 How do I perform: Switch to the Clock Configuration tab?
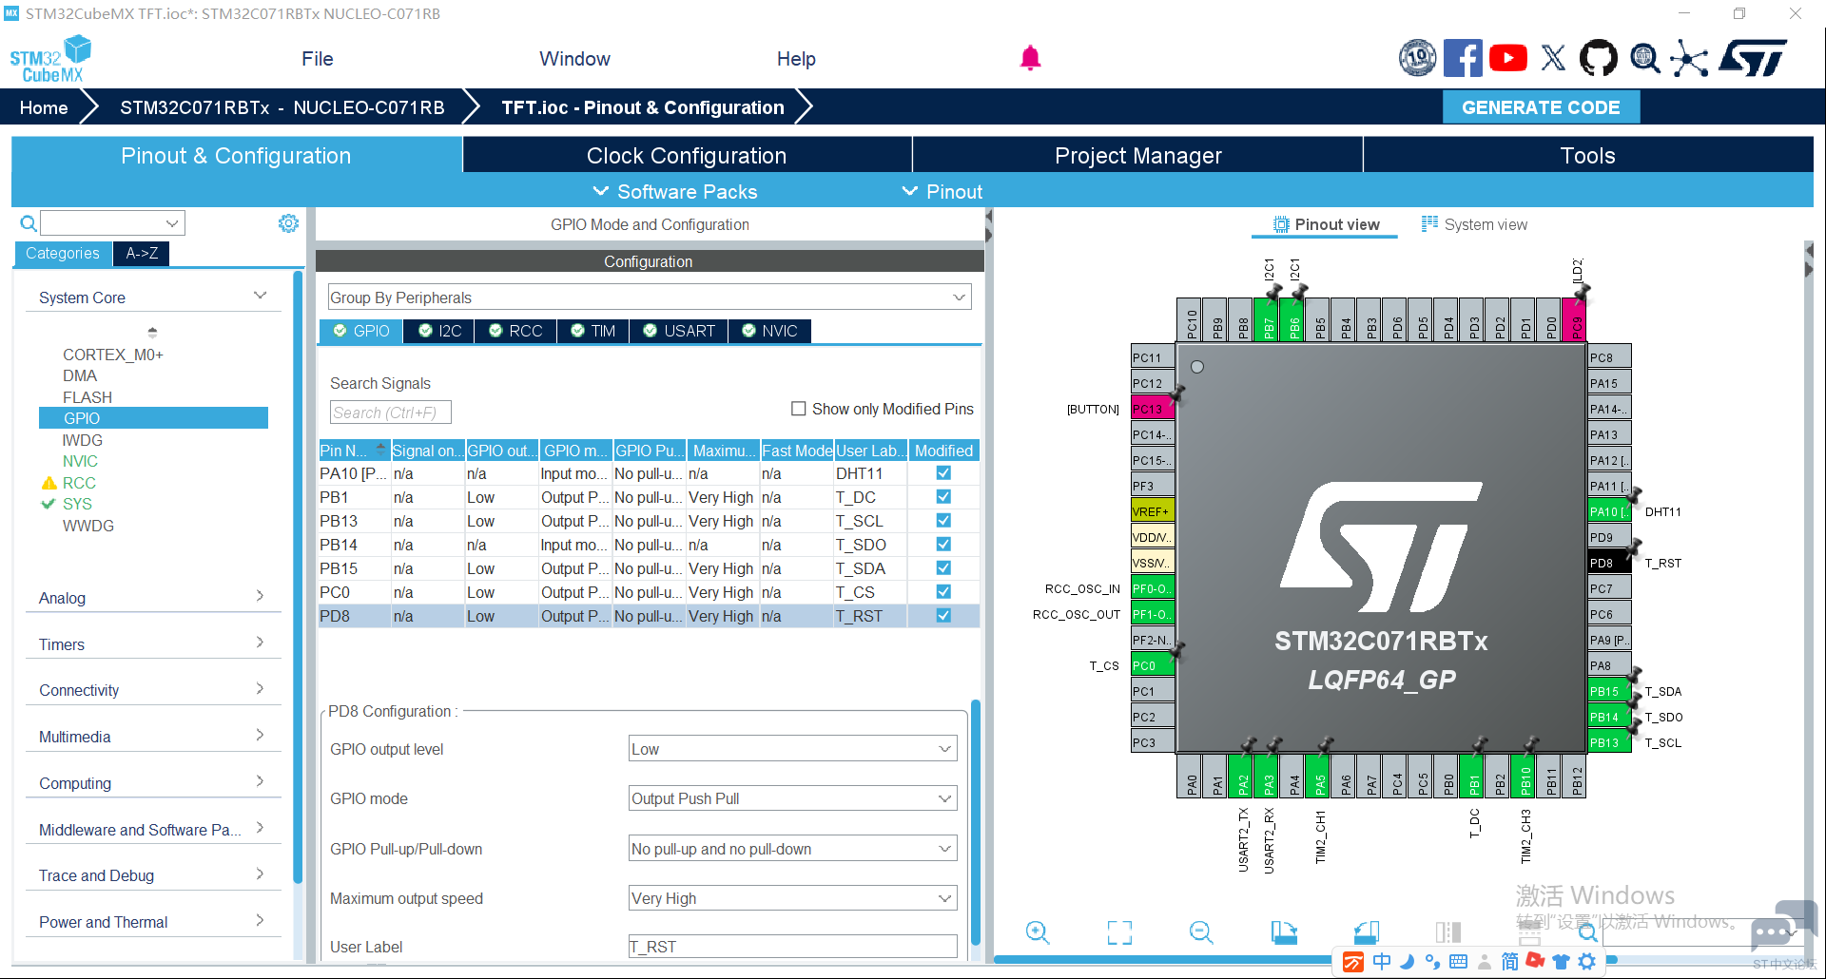click(x=687, y=155)
